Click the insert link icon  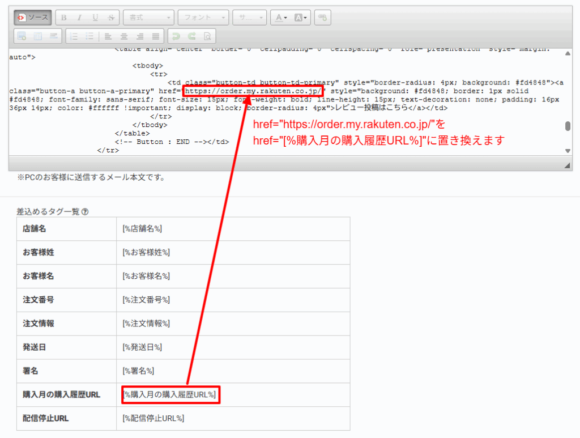322,18
